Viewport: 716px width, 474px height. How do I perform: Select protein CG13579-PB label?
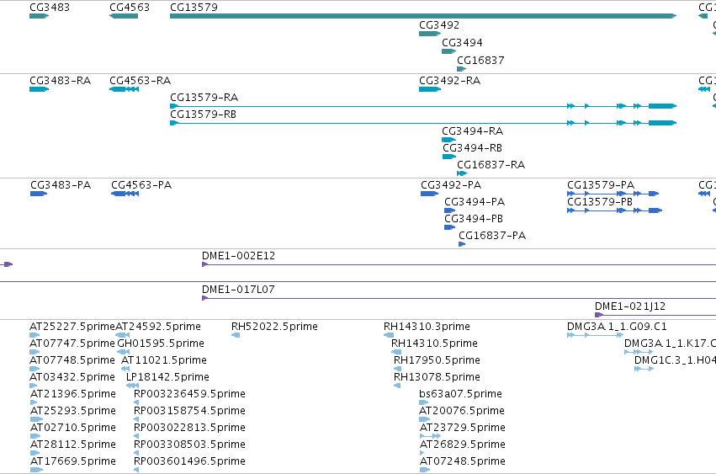(600, 202)
